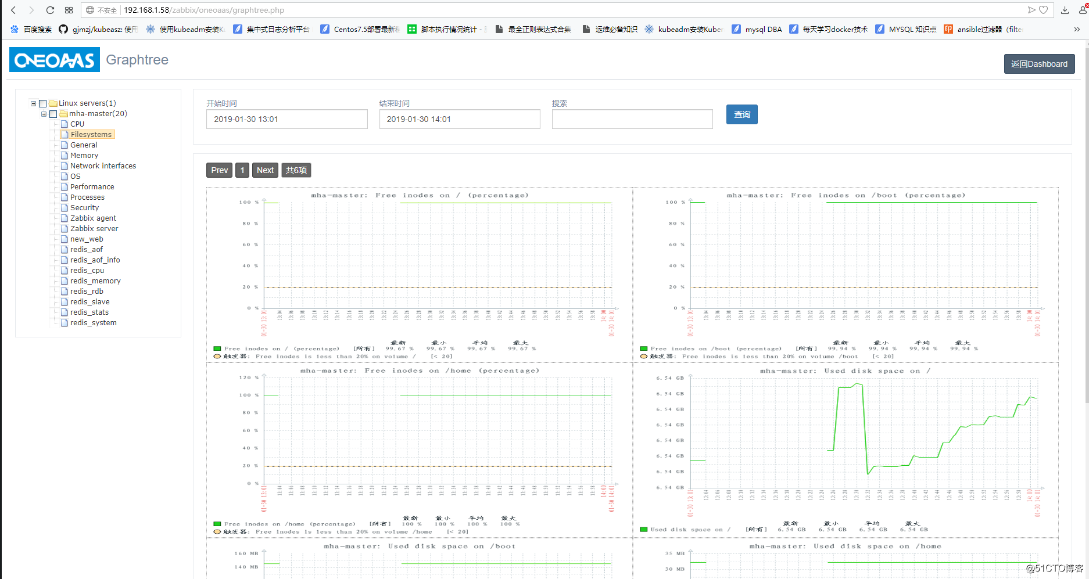Click the browser forward arrow

pyautogui.click(x=31, y=10)
